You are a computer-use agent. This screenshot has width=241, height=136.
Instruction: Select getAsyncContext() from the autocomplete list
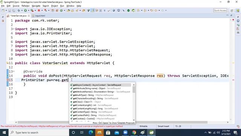point(101,85)
